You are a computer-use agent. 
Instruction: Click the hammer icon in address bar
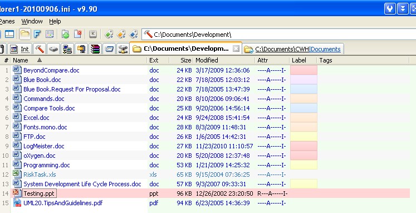click(148, 34)
